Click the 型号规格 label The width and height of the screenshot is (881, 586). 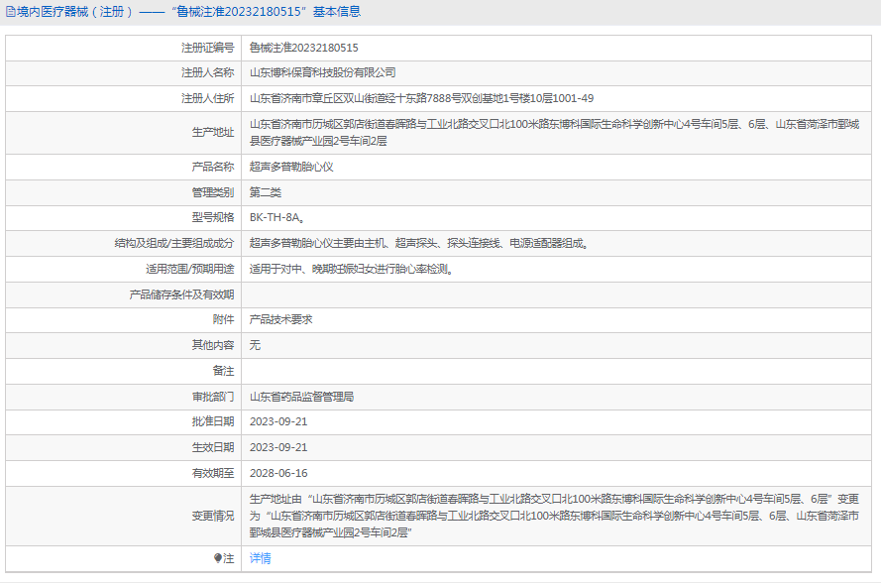(x=213, y=217)
